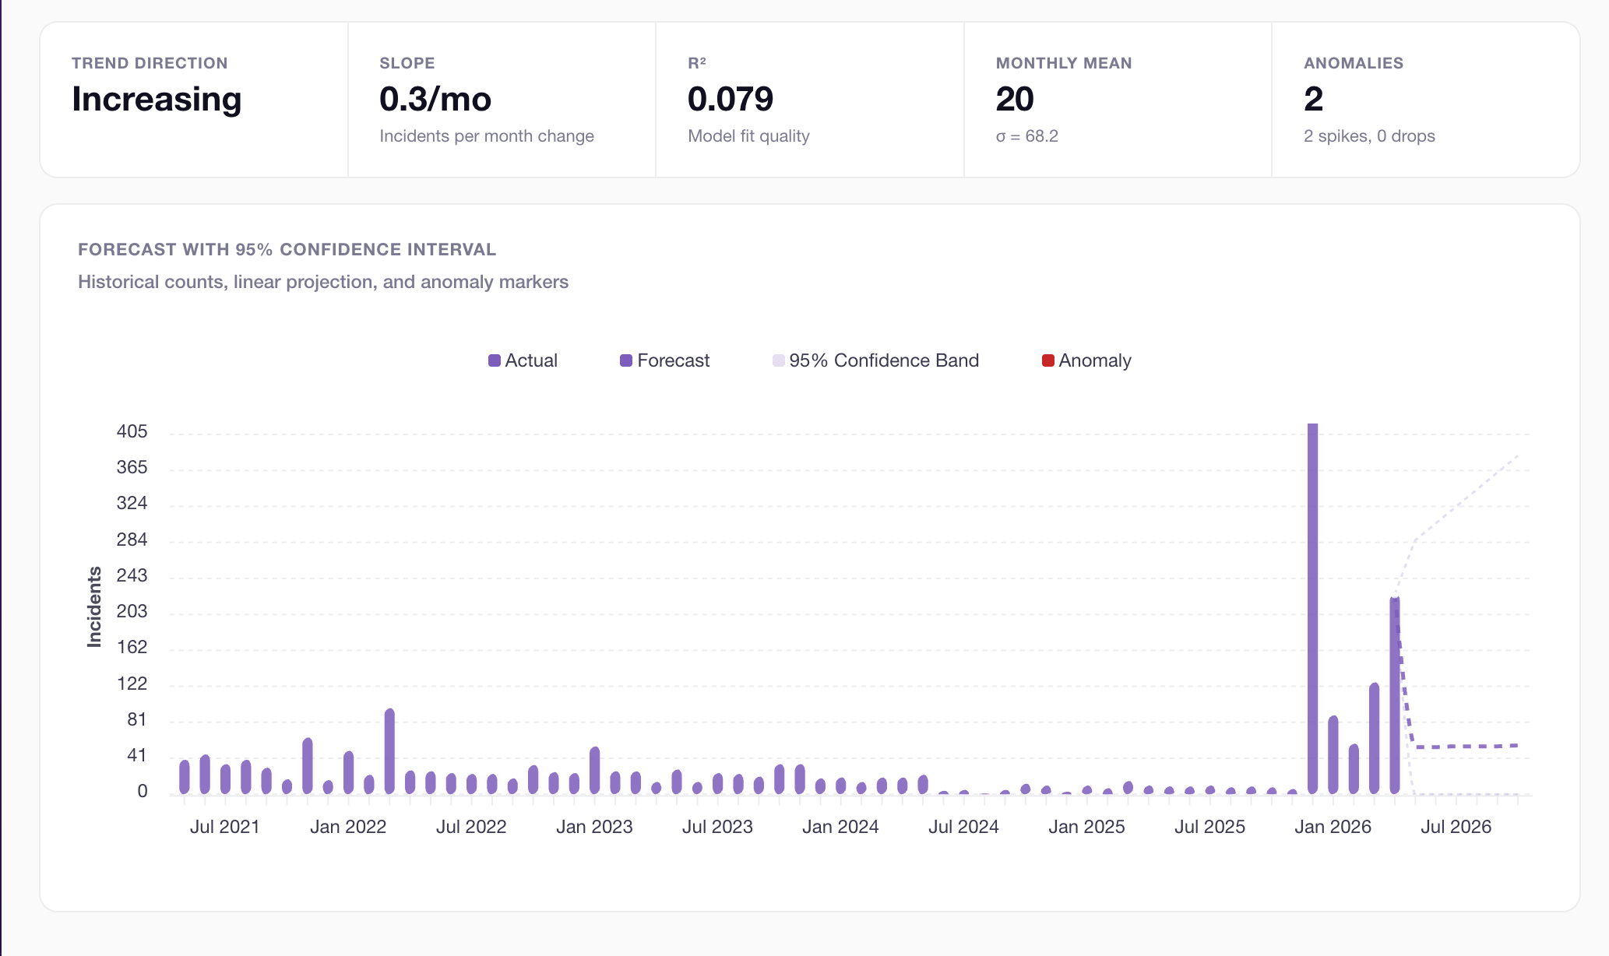Click the Jan 2024 axis label
The height and width of the screenshot is (956, 1609).
[x=840, y=827]
